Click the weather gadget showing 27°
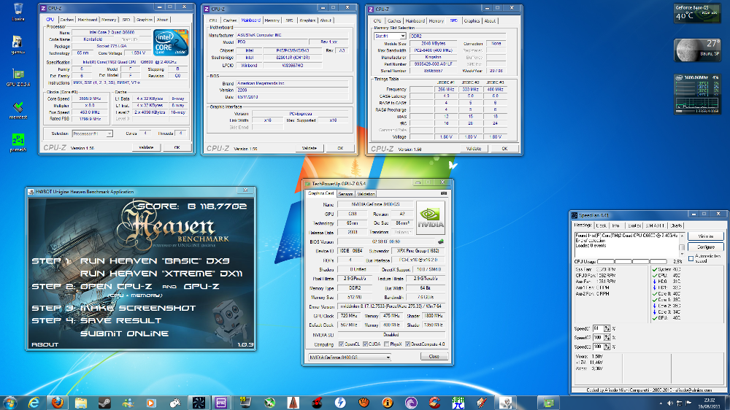The width and height of the screenshot is (730, 410). 697,50
